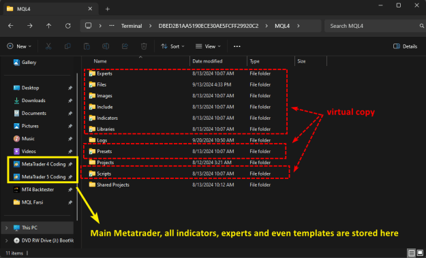
Task: Click the Share icon in the toolbar
Action: 125,46
